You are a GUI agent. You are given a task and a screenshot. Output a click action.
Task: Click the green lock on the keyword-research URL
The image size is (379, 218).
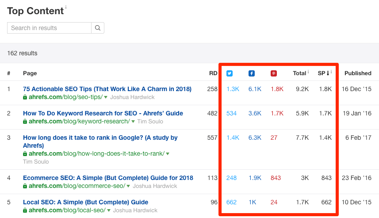pos(25,122)
